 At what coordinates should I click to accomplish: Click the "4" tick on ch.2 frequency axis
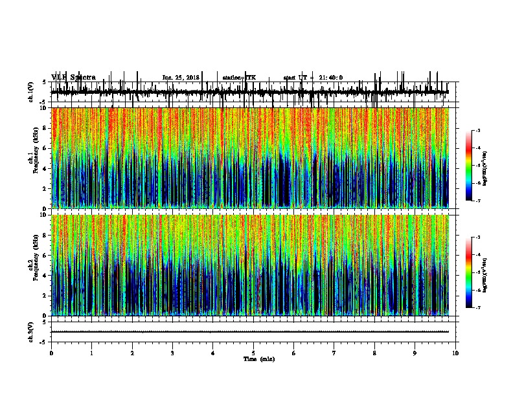[x=45, y=276]
